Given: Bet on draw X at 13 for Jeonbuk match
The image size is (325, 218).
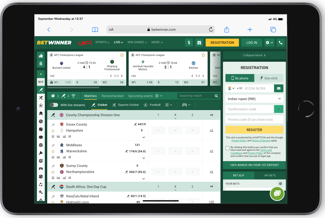Looking at the screenshot, I should click(168, 82).
